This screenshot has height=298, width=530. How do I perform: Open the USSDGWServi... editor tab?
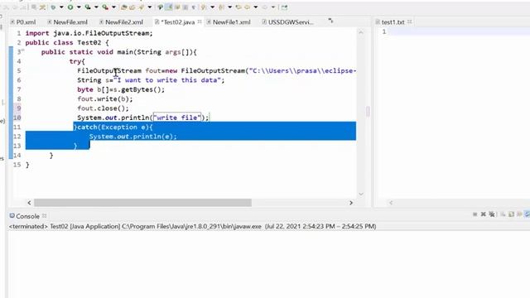click(287, 22)
